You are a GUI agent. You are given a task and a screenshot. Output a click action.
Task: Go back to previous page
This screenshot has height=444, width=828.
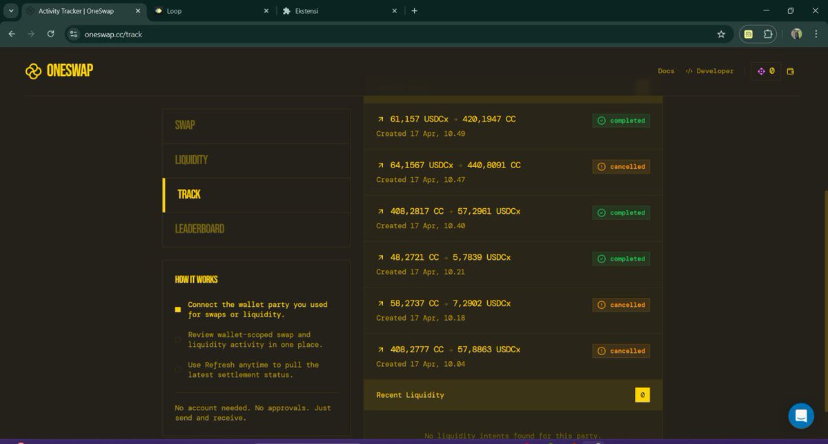tap(12, 34)
